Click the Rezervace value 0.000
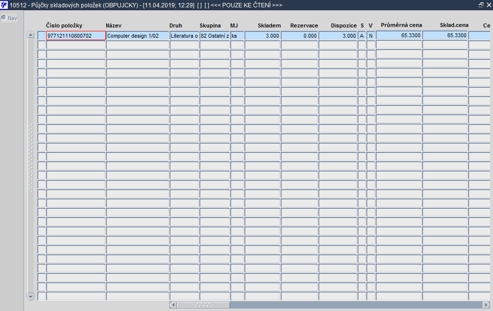The height and width of the screenshot is (311, 493). point(299,36)
